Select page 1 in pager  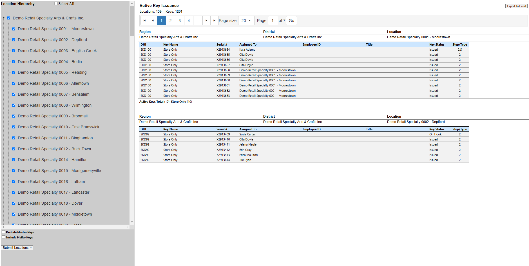tap(162, 21)
